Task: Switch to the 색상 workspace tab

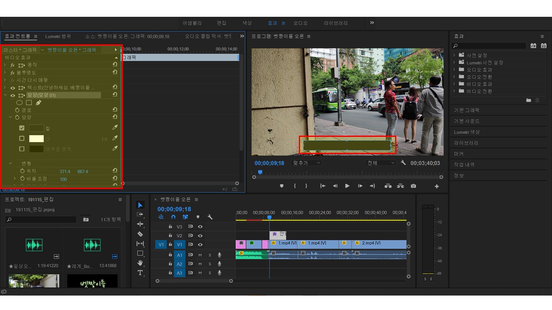Action: pos(247,23)
